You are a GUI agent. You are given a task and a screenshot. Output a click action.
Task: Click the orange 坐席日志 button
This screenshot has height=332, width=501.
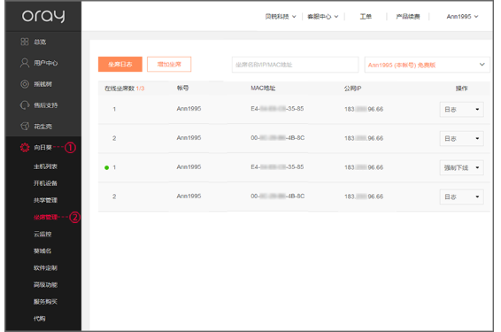coord(120,65)
